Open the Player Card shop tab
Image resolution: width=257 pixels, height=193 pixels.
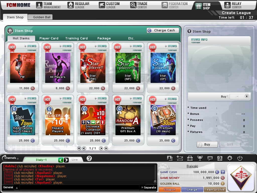49,38
